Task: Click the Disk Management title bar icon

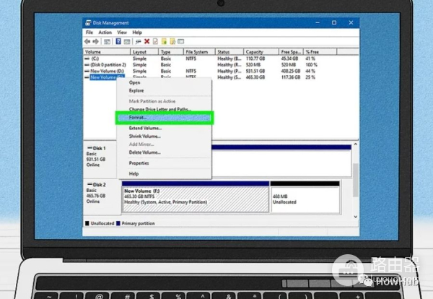Action: (x=88, y=24)
